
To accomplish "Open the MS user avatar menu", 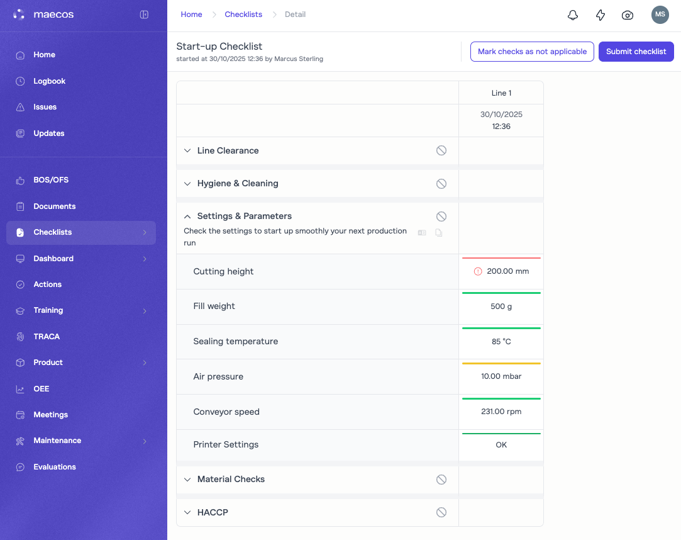I will coord(660,14).
